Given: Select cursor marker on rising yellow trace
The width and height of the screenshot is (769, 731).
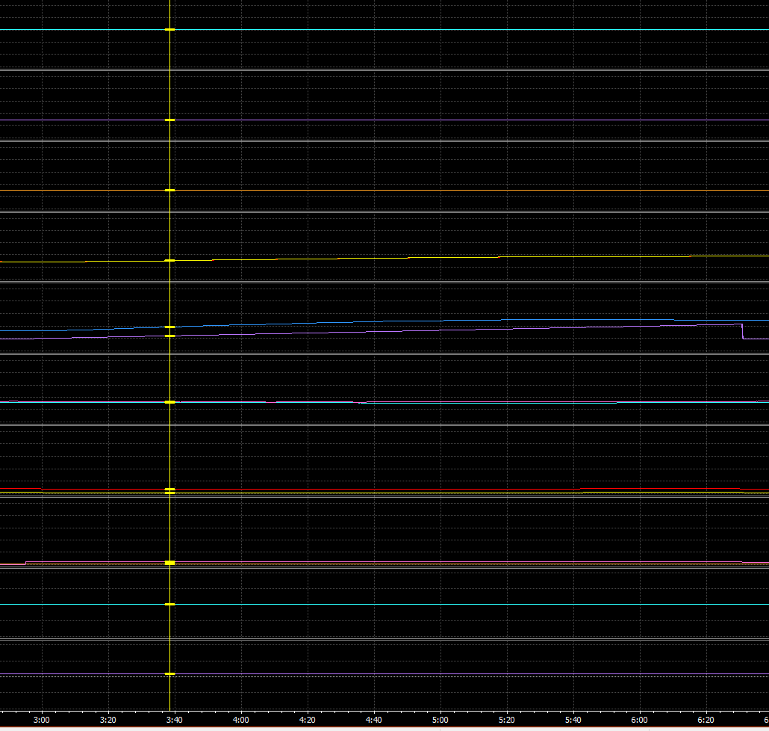Looking at the screenshot, I should click(169, 260).
